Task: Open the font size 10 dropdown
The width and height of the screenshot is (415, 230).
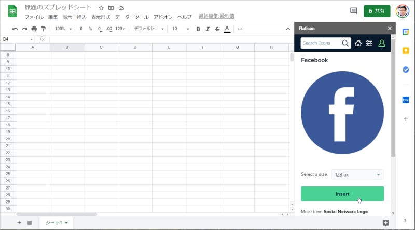Action: coord(181,29)
